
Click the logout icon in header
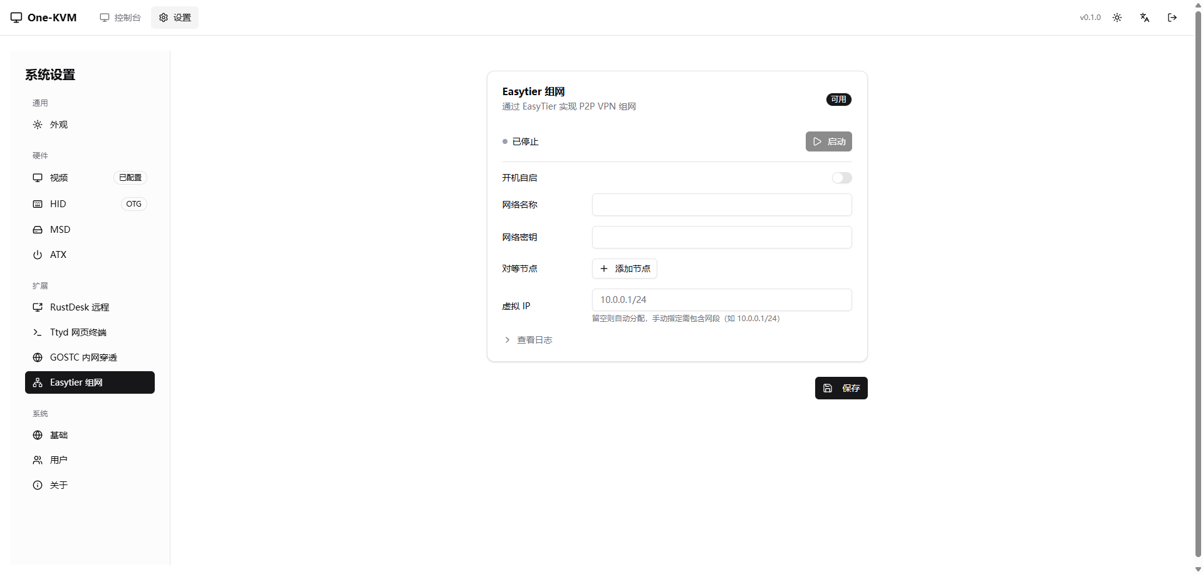(1172, 18)
